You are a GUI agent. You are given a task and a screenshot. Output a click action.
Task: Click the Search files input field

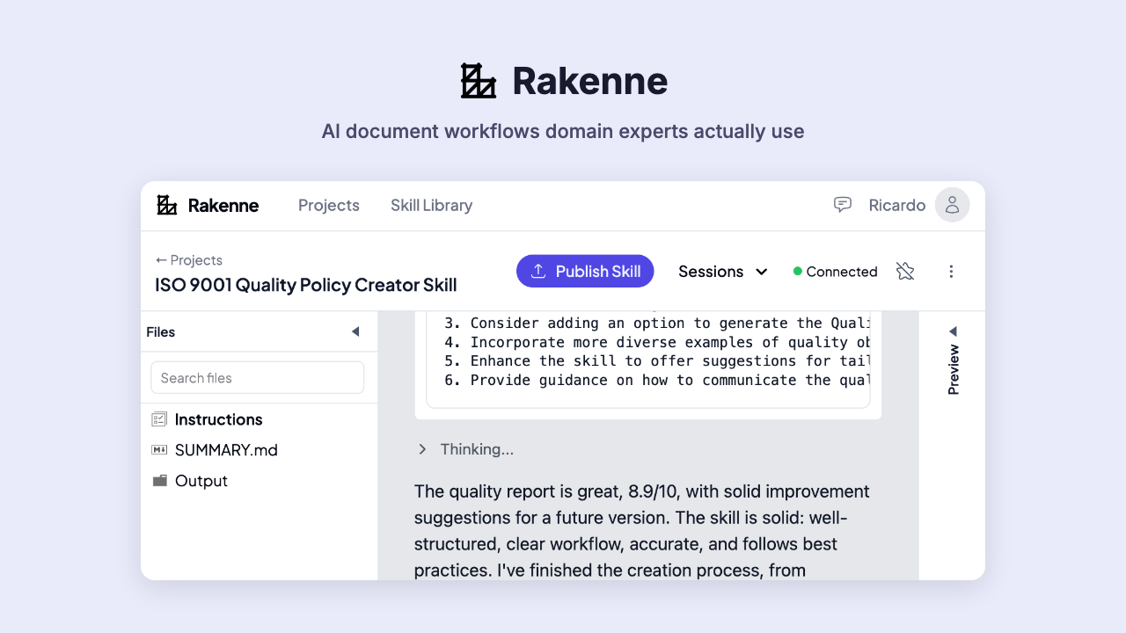click(257, 376)
